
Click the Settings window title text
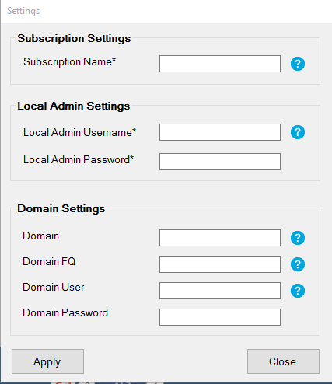click(23, 11)
